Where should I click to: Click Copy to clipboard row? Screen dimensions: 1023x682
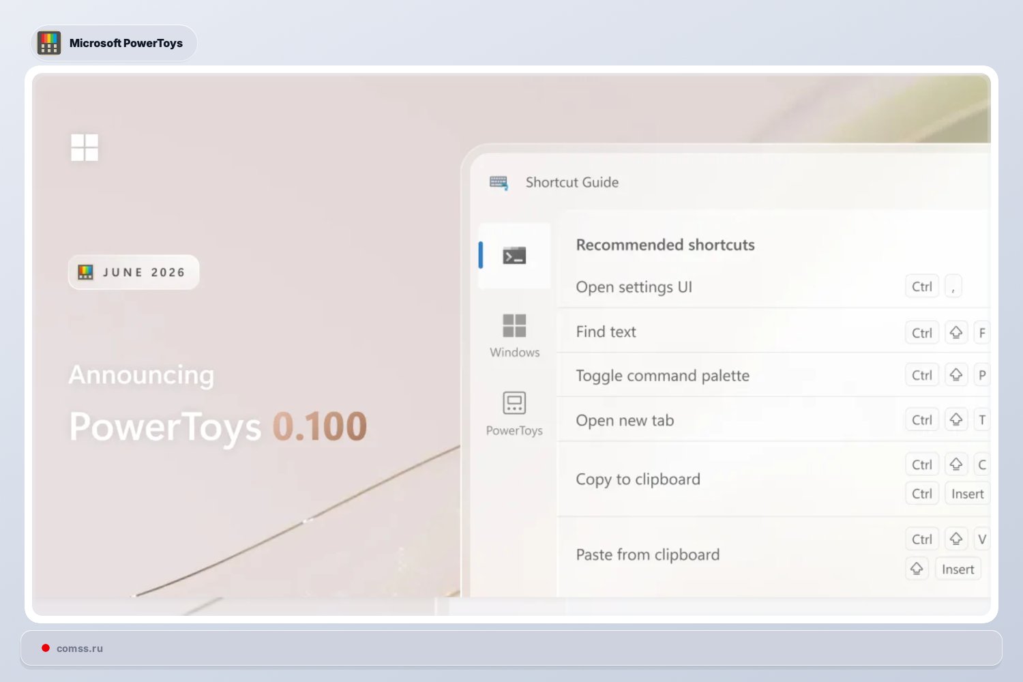(773, 479)
